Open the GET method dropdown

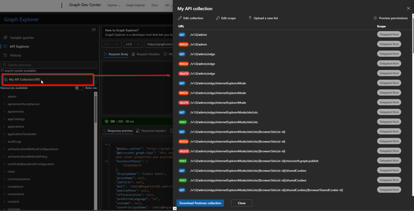click(111, 44)
